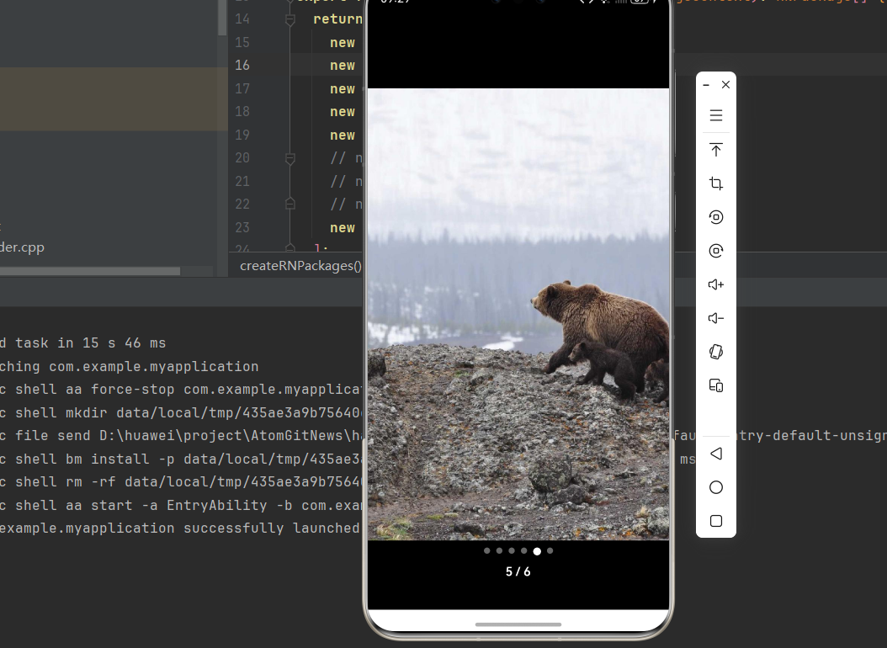This screenshot has width=887, height=648.
Task: Open the emulator hamburger menu
Action: 715,115
